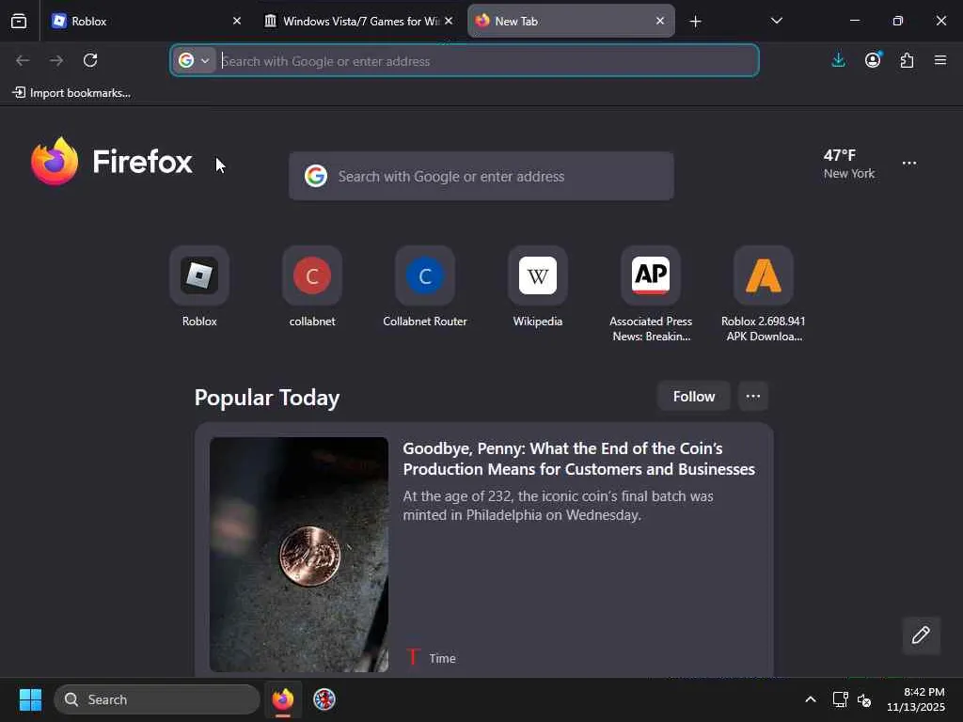
Task: Go back one page
Action: pos(23,60)
